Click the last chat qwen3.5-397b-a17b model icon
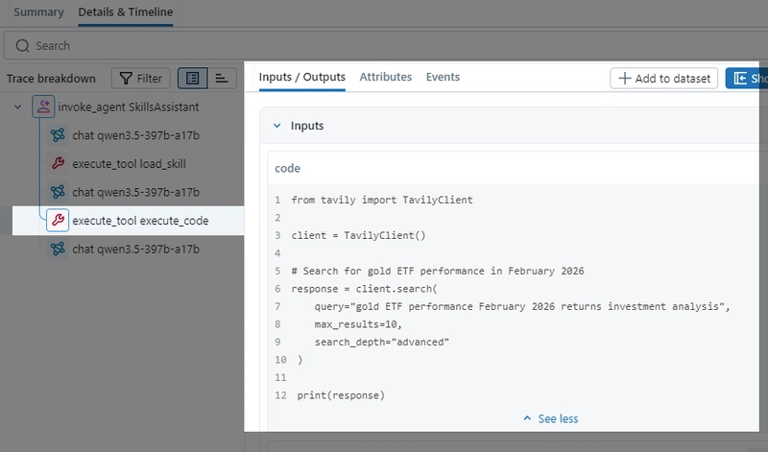Viewport: 768px width, 452px height. (x=58, y=250)
